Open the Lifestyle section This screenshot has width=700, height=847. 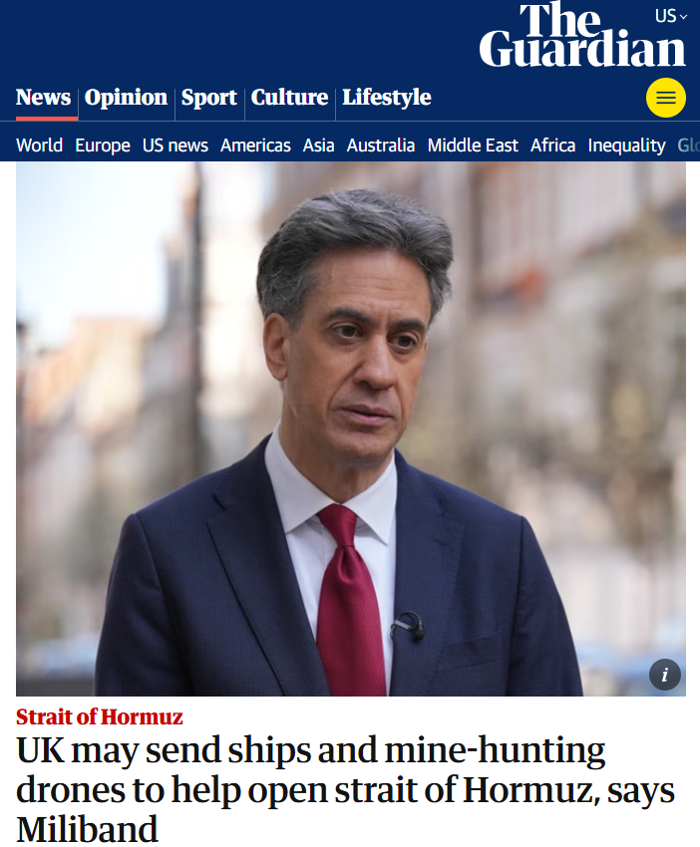[x=387, y=98]
